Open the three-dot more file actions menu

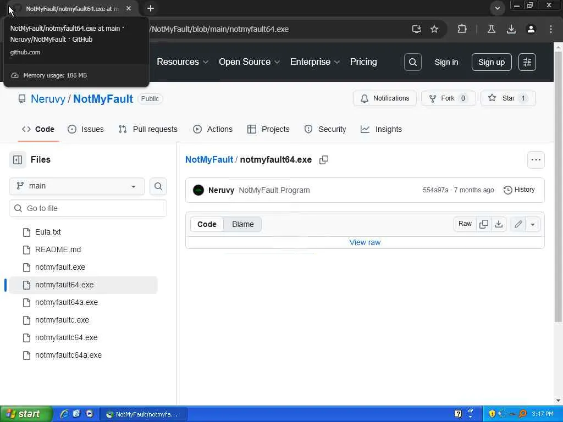[536, 160]
